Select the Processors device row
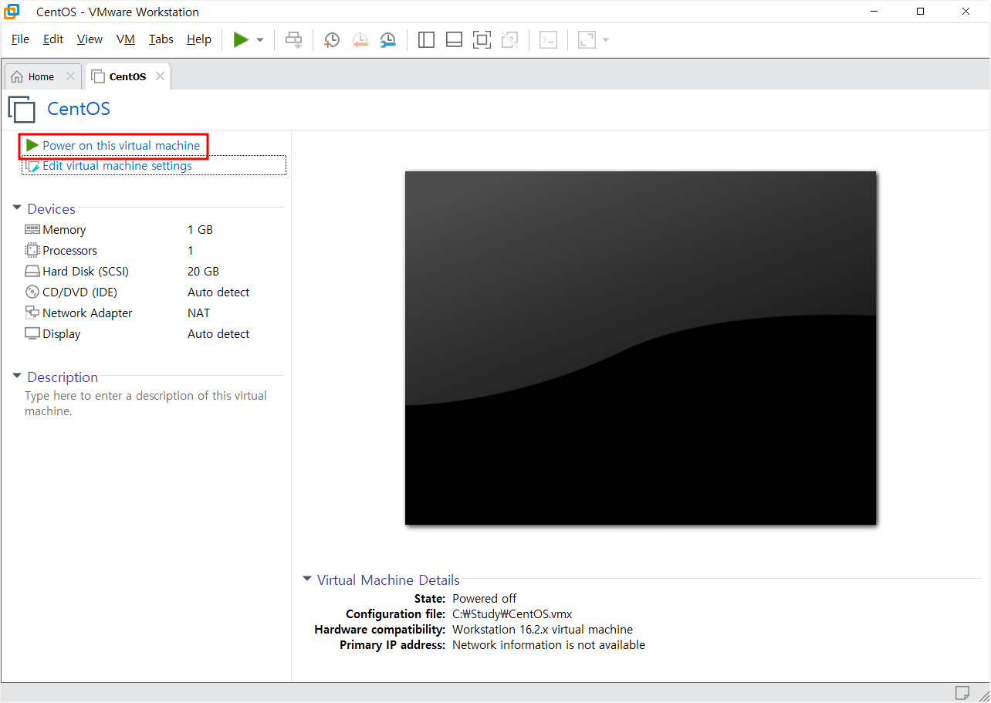Viewport: 991px width, 703px height. [154, 251]
